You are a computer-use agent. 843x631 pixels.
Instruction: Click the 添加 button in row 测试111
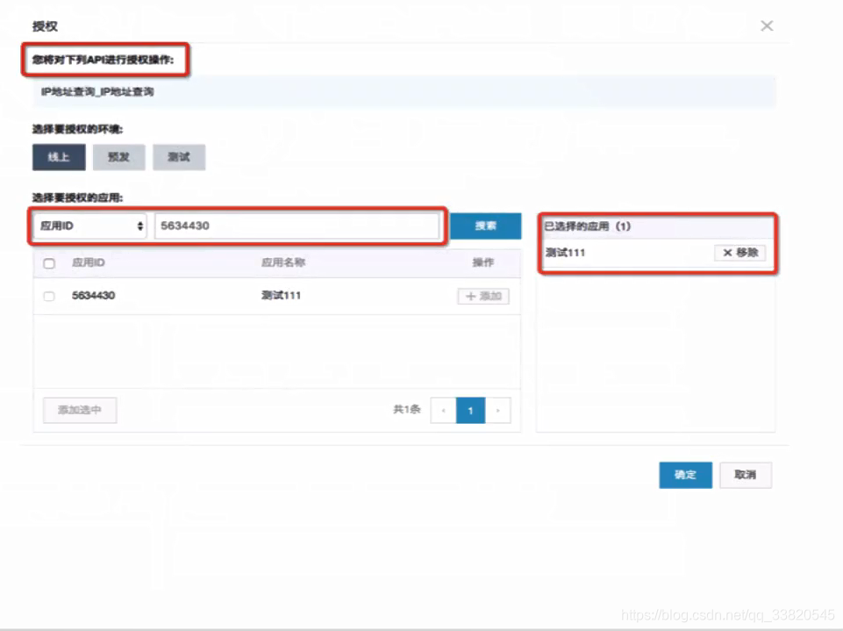(x=483, y=296)
